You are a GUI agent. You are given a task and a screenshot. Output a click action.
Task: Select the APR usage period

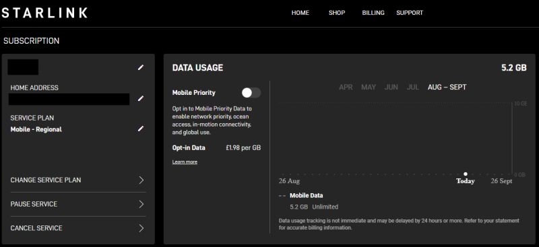coord(346,87)
